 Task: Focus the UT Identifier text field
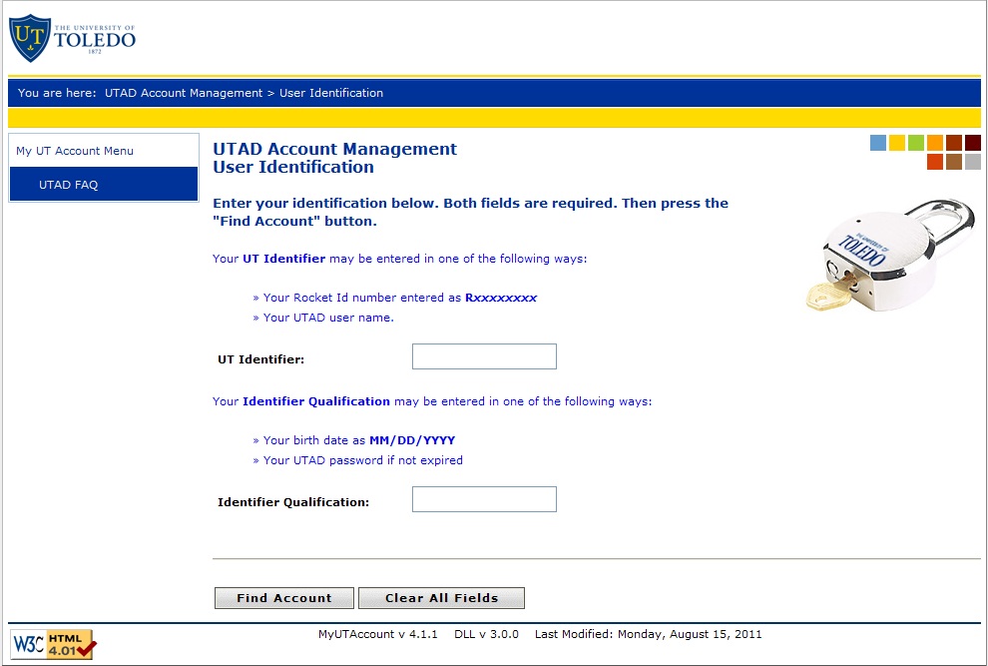484,356
